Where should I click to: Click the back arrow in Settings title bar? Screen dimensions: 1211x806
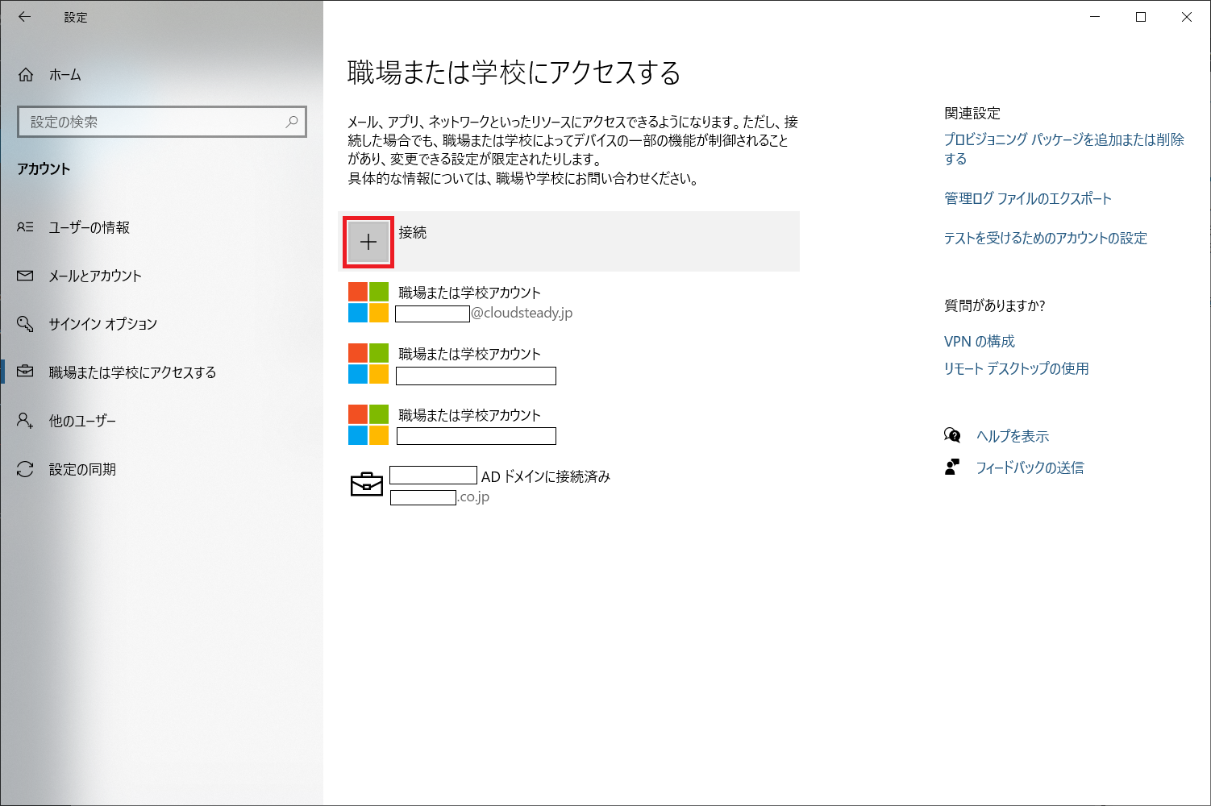[25, 16]
